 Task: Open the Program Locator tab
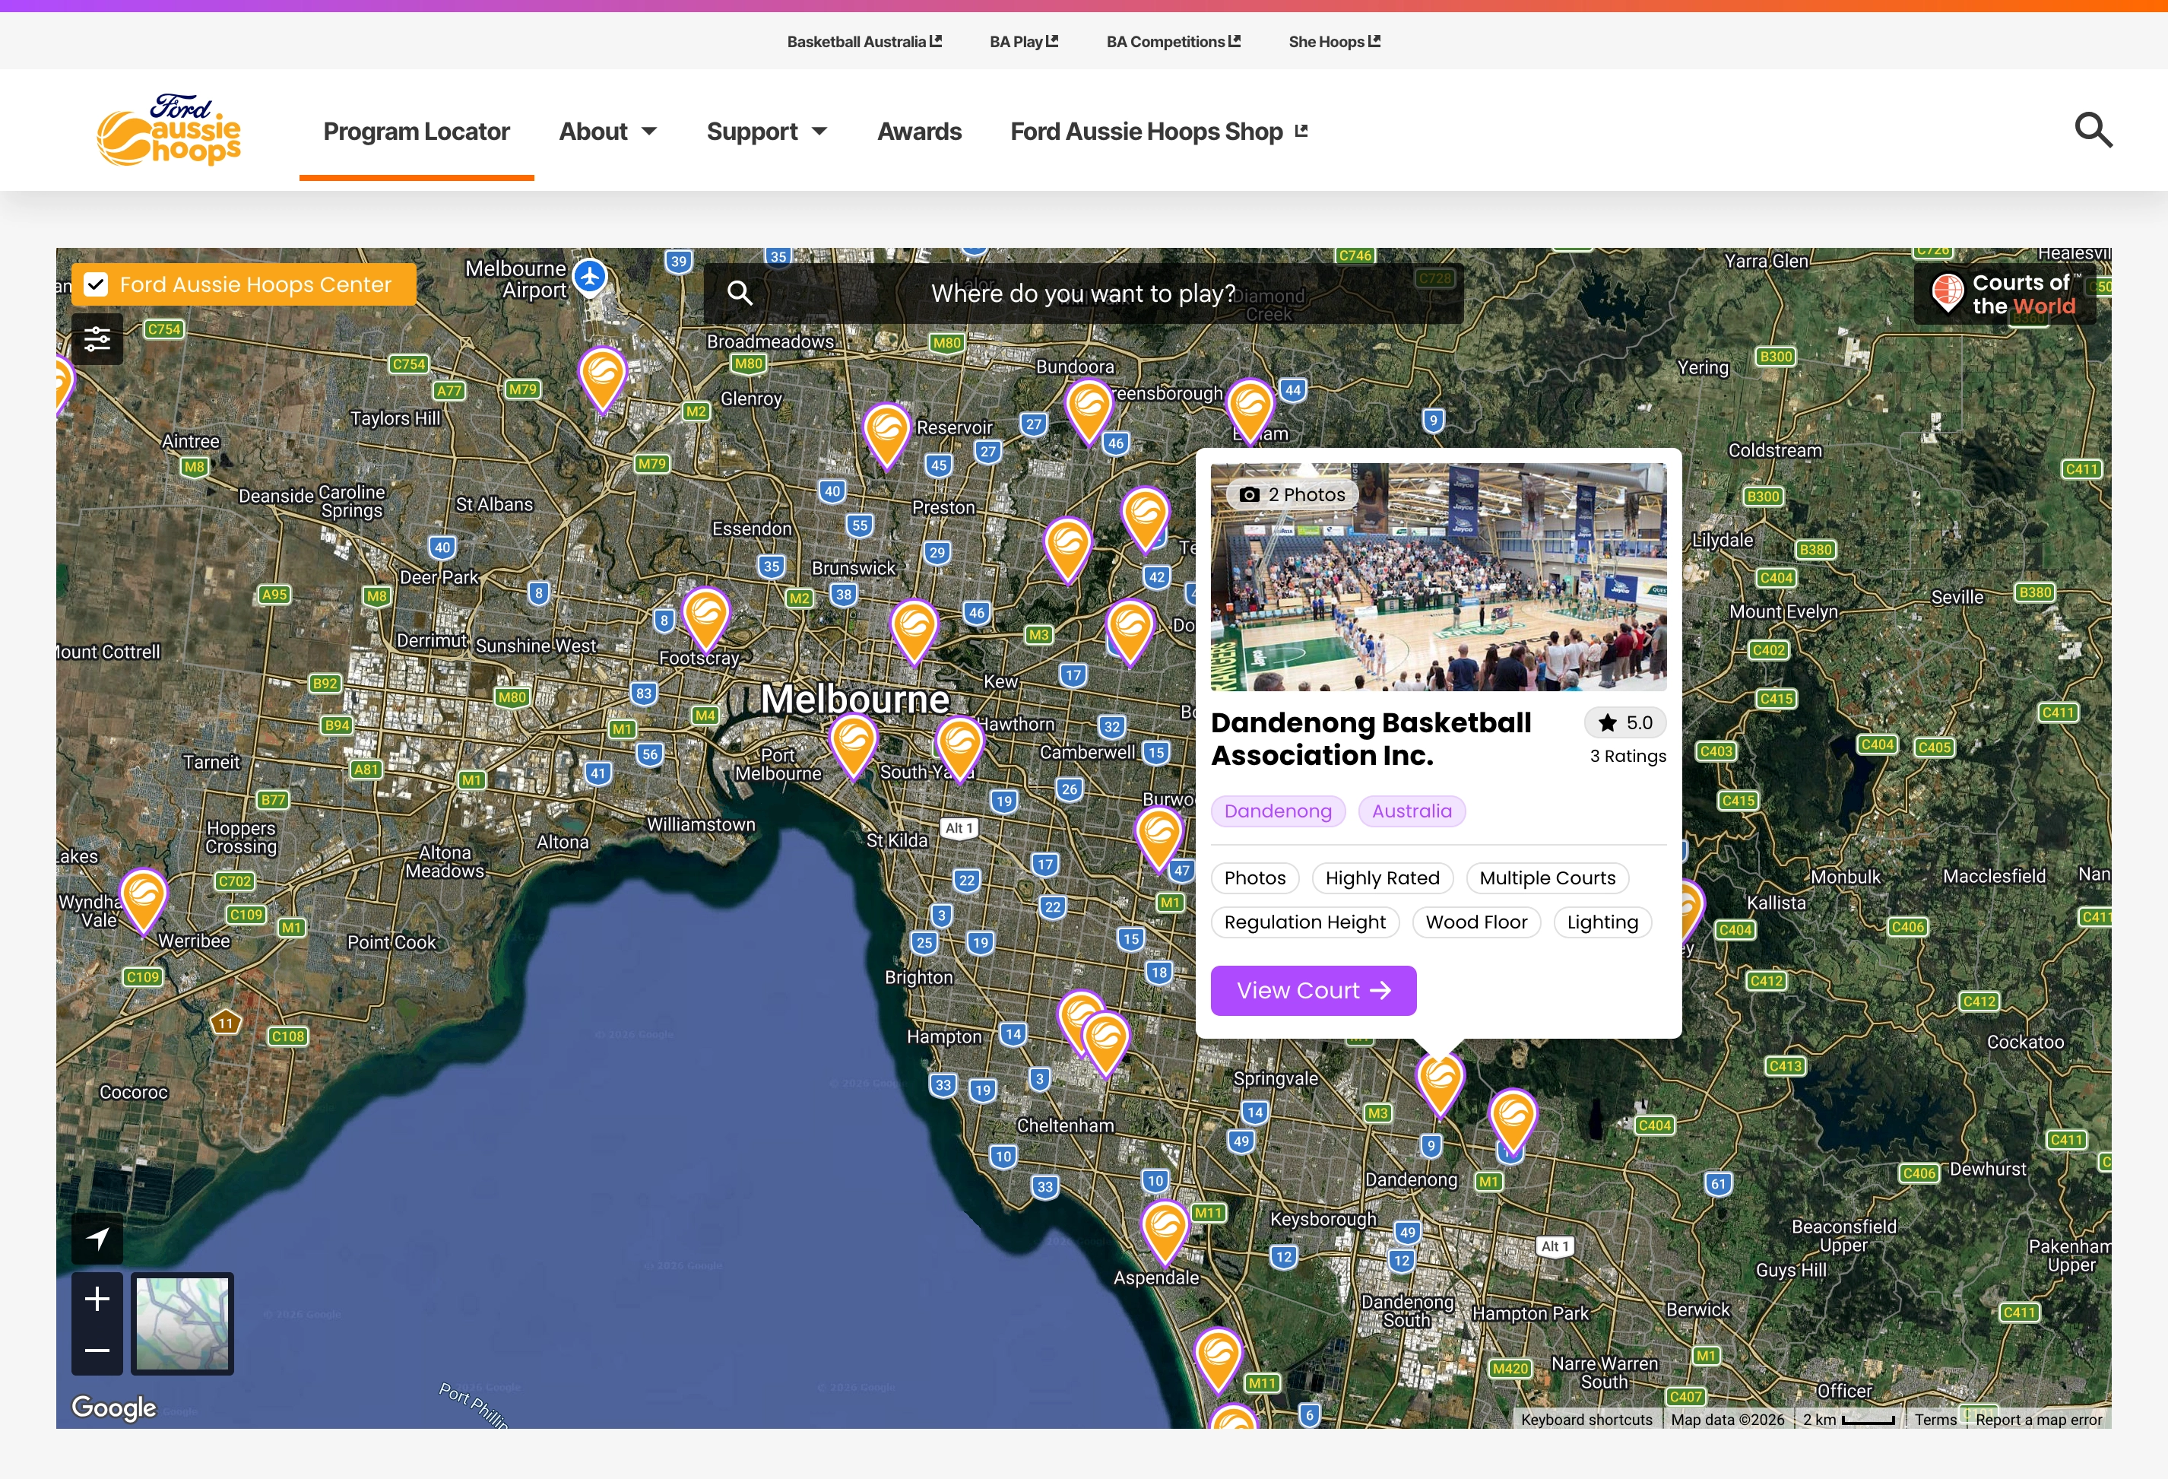[416, 132]
